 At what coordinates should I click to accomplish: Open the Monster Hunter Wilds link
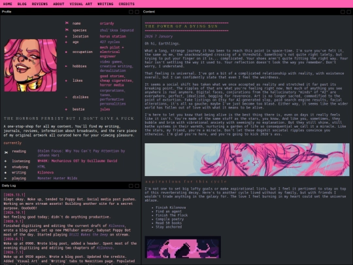(x=57, y=178)
